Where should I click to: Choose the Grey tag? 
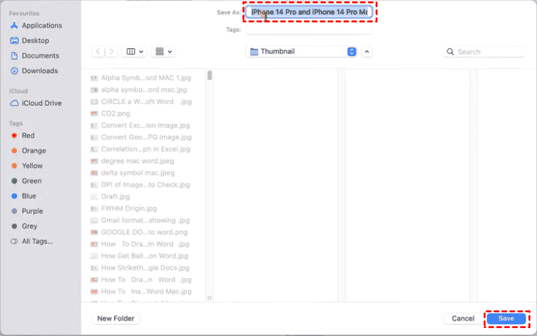tap(24, 226)
